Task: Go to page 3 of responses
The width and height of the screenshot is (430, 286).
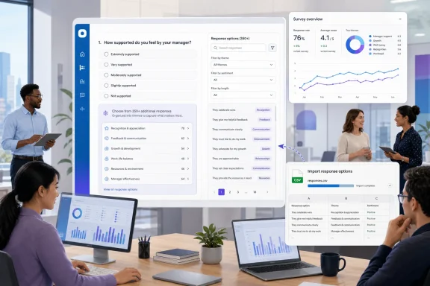Action: click(x=238, y=192)
